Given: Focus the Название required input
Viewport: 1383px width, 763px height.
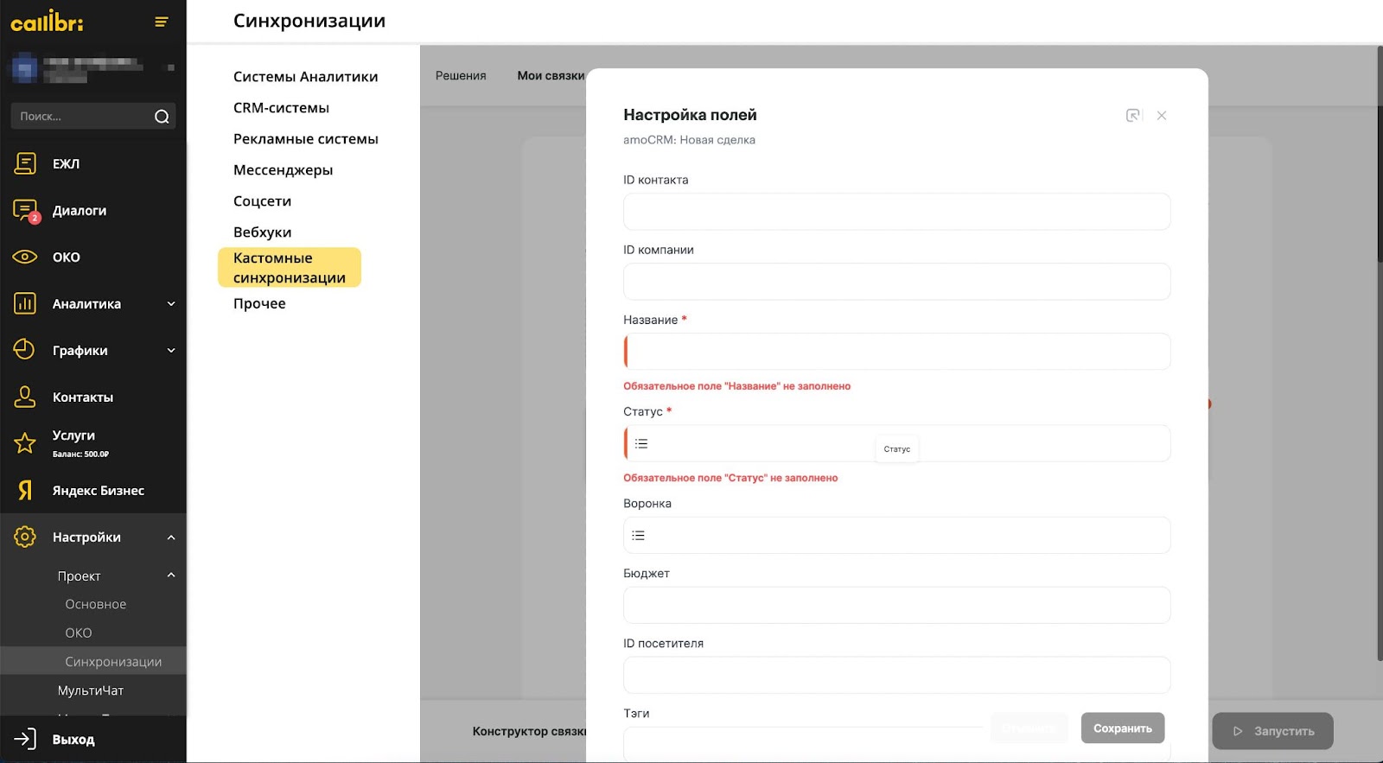Looking at the screenshot, I should (x=897, y=352).
